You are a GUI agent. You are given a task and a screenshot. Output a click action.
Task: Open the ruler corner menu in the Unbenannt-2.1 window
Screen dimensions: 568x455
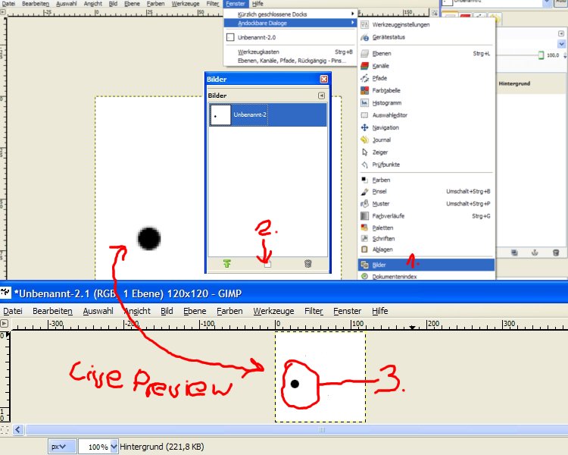(x=5, y=323)
